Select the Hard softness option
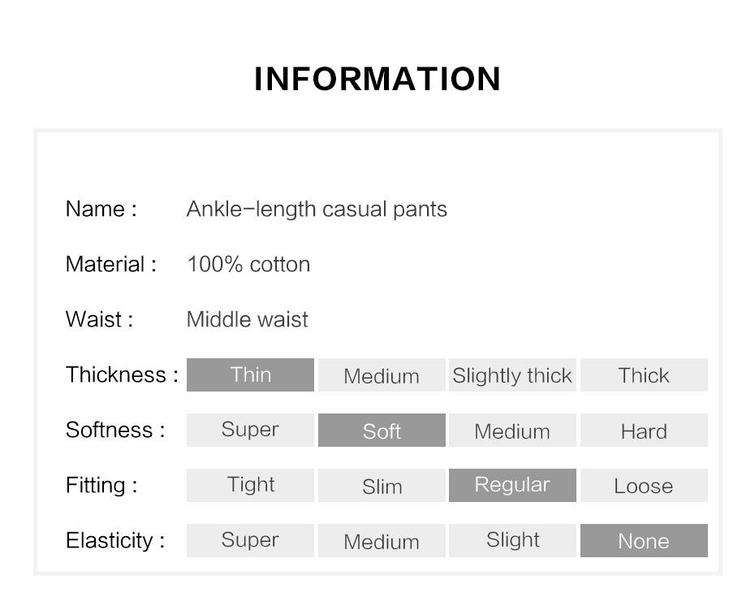This screenshot has width=755, height=606. pos(644,431)
